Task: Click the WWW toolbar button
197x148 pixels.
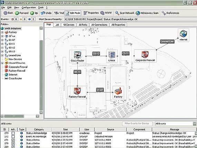Action: tap(106, 13)
